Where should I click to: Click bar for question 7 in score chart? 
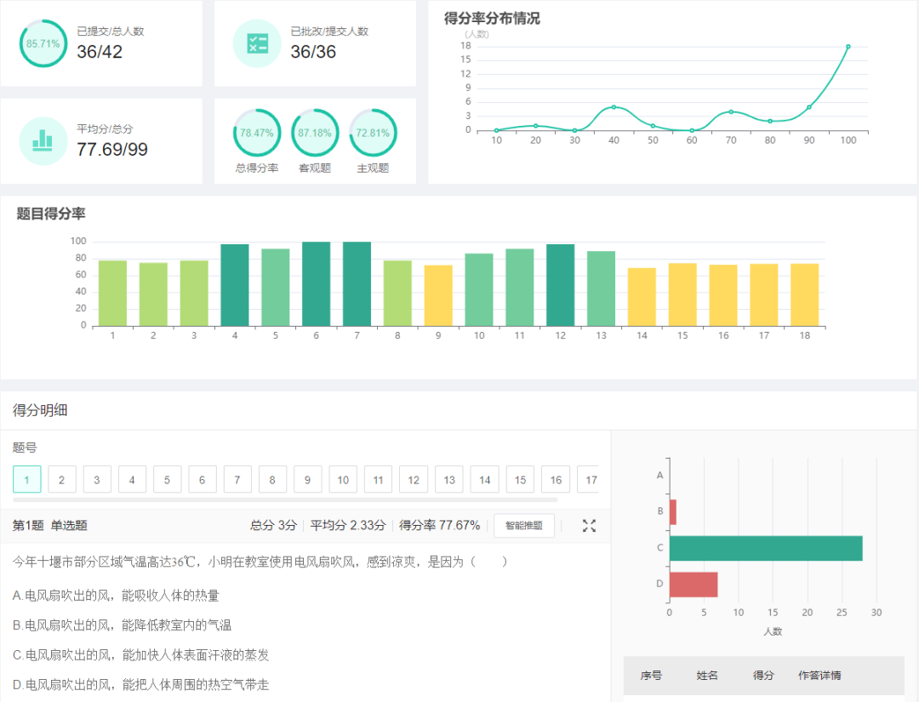point(357,283)
